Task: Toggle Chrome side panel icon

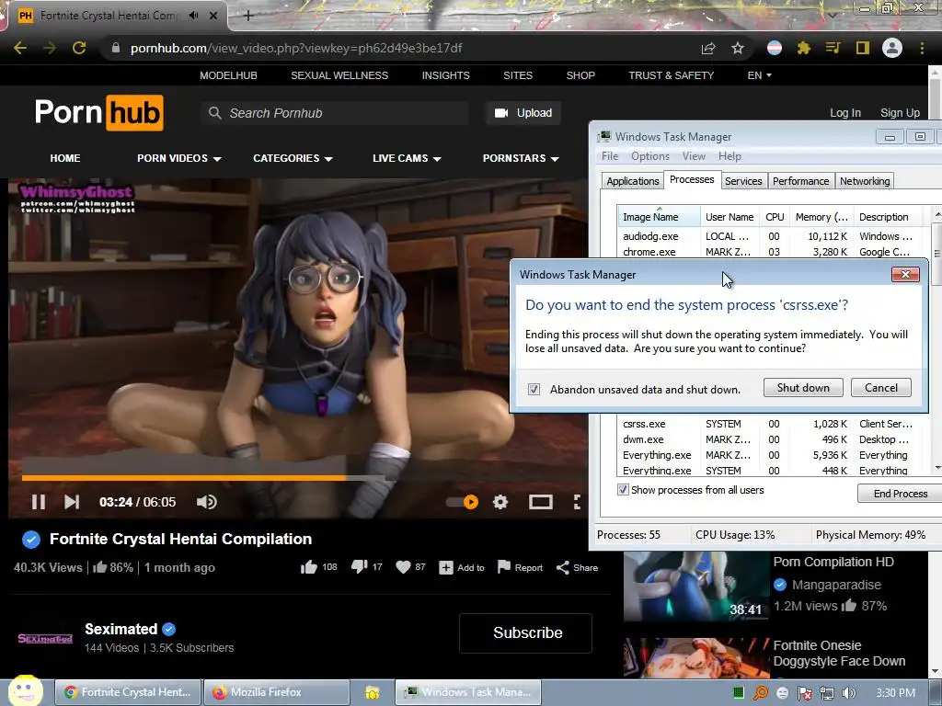Action: coord(863,48)
